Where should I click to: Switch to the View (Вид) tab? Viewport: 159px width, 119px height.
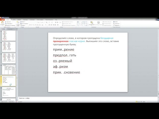pyautogui.click(x=56, y=20)
